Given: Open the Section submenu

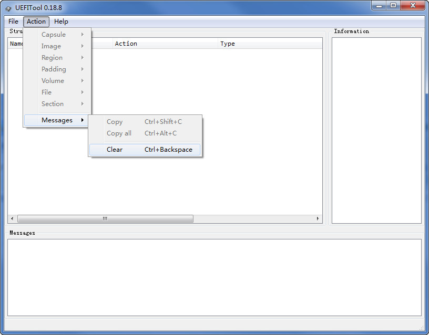Looking at the screenshot, I should tap(57, 104).
